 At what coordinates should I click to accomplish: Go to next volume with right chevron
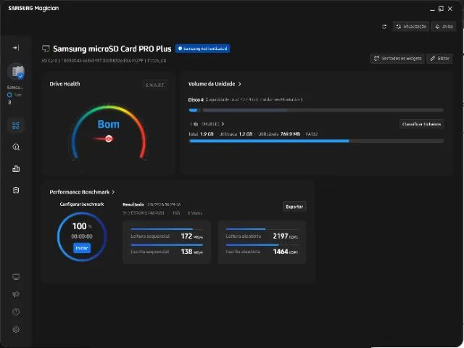223,124
